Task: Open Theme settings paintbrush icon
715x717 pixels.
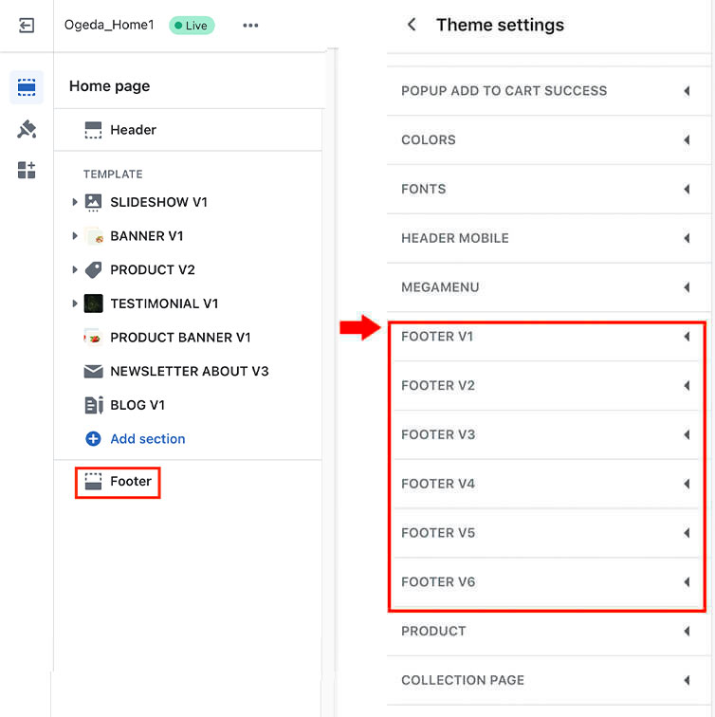Action: coord(27,129)
